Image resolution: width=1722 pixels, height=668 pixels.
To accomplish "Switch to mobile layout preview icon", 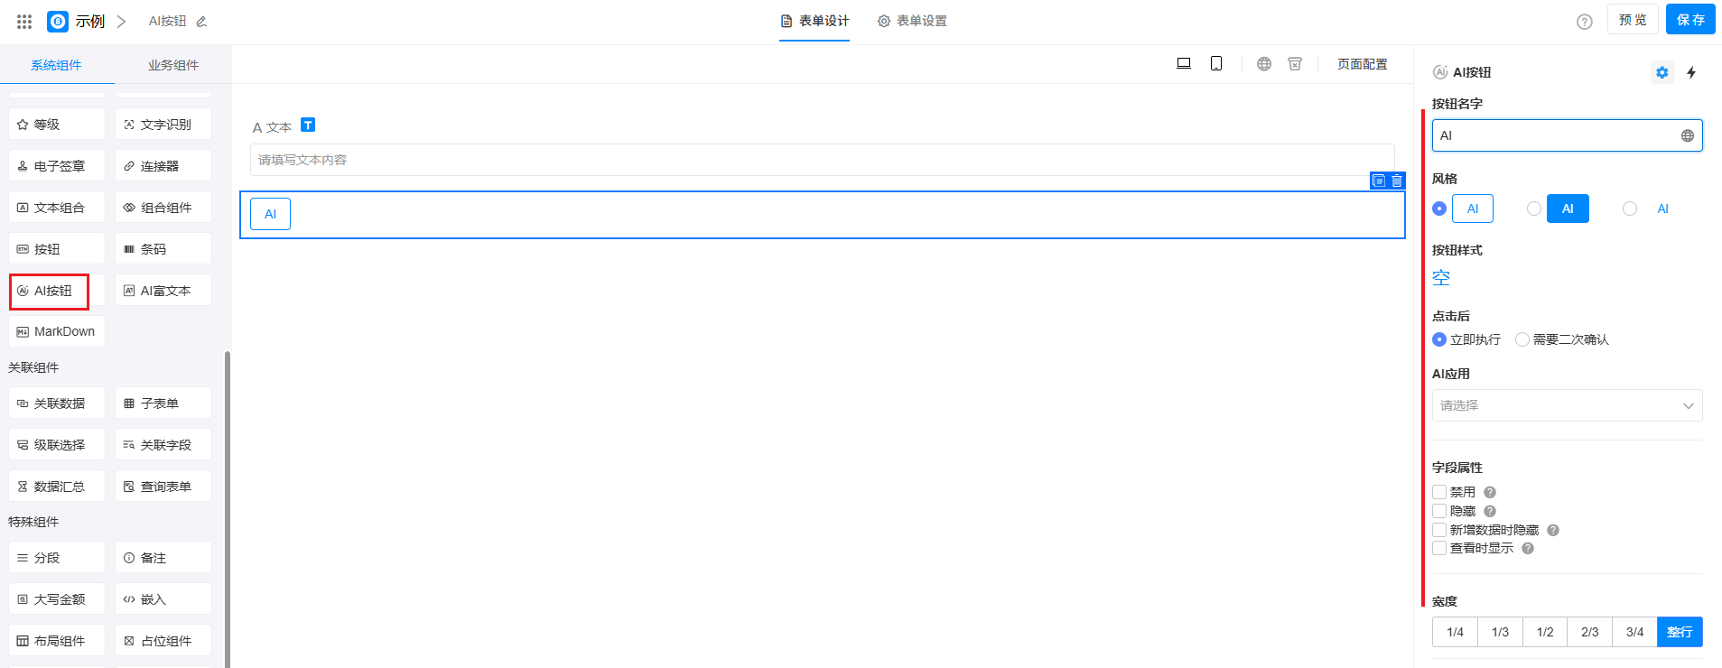I will pyautogui.click(x=1216, y=63).
